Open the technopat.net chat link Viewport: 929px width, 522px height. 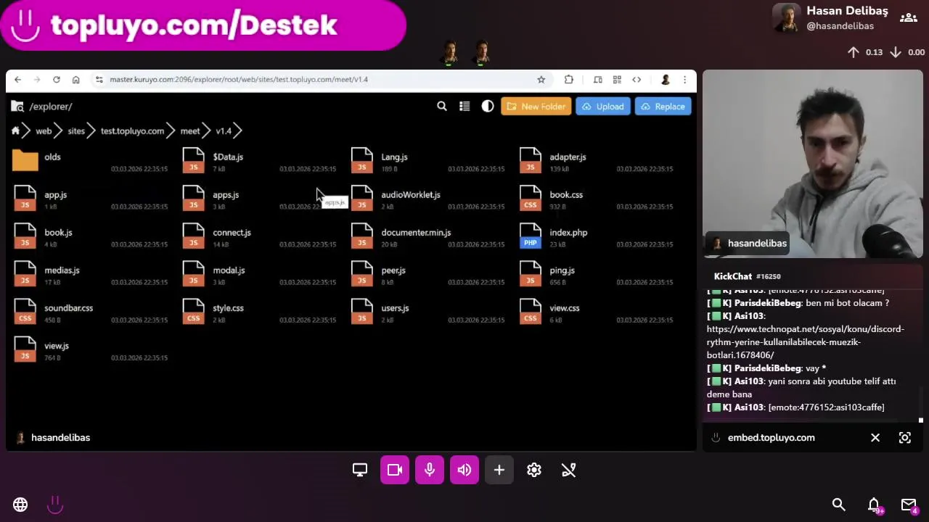pos(806,342)
